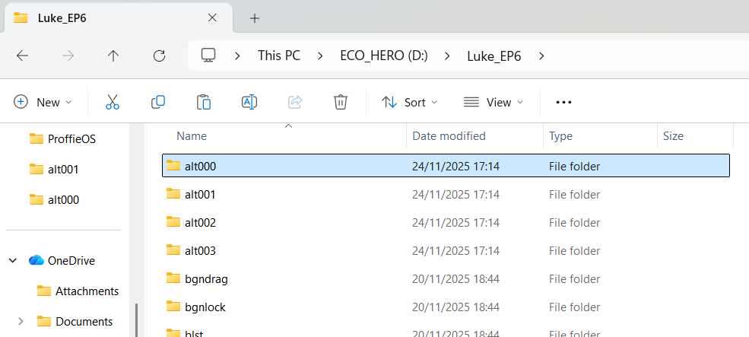Add a new tab with plus button
The height and width of the screenshot is (337, 749).
click(x=255, y=17)
